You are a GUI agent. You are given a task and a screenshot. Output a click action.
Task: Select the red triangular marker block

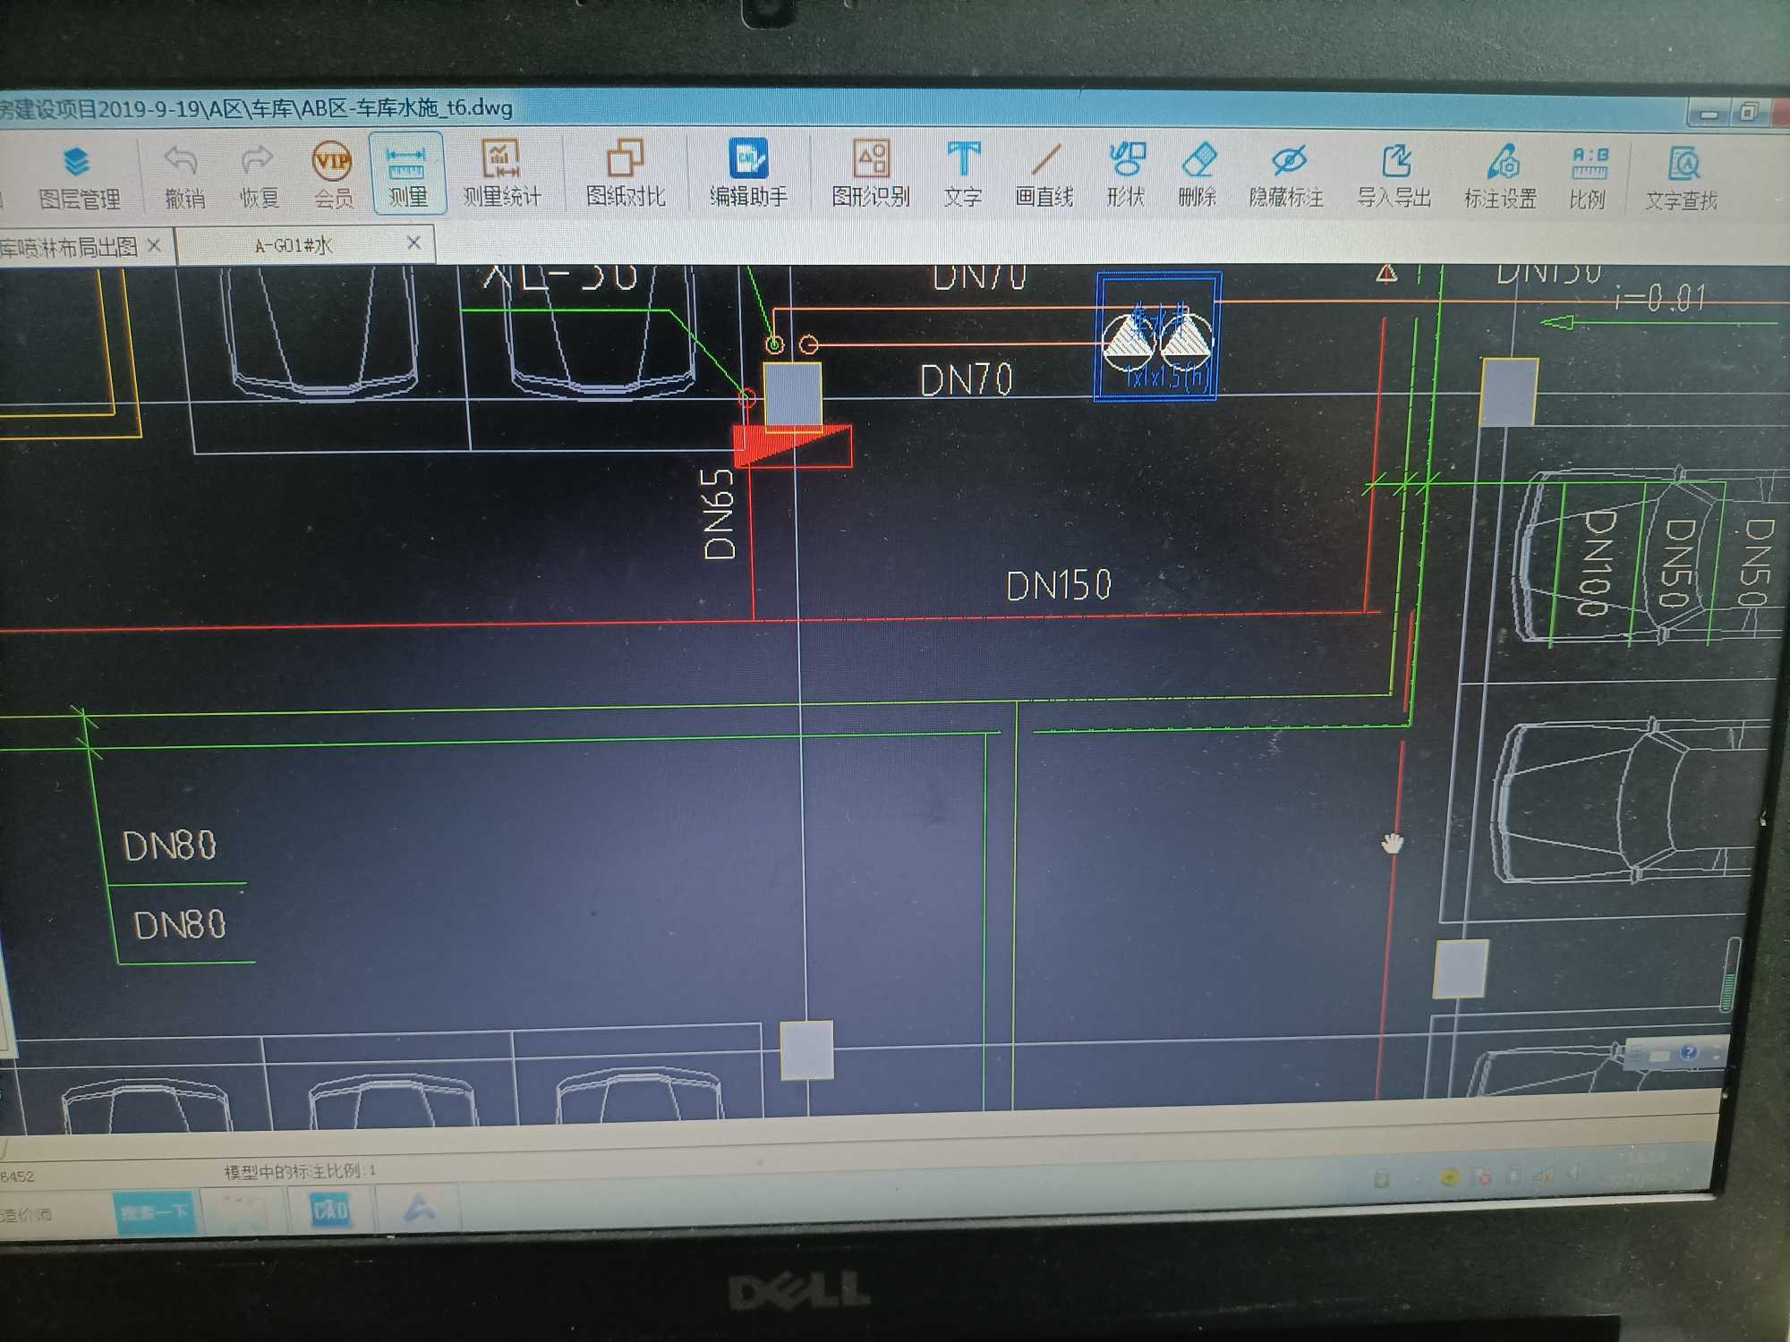(x=792, y=446)
